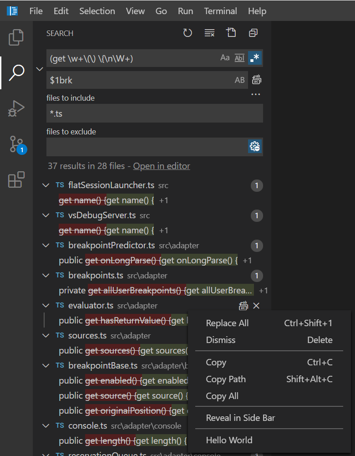This screenshot has width=355, height=456.
Task: Click the Open in editor link
Action: pyautogui.click(x=162, y=166)
